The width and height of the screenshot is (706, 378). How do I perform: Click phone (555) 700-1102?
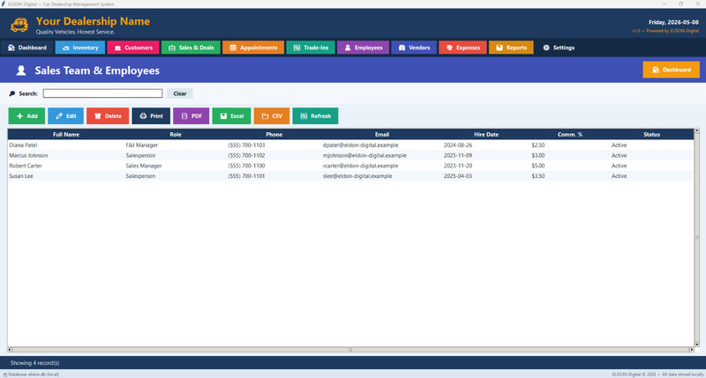point(246,155)
